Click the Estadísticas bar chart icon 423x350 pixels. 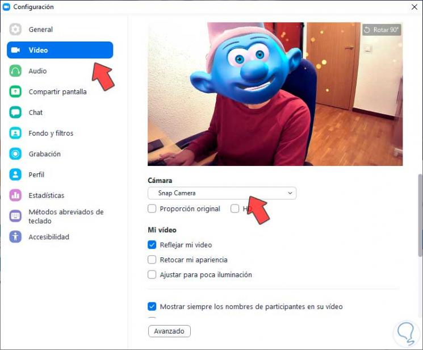(15, 195)
